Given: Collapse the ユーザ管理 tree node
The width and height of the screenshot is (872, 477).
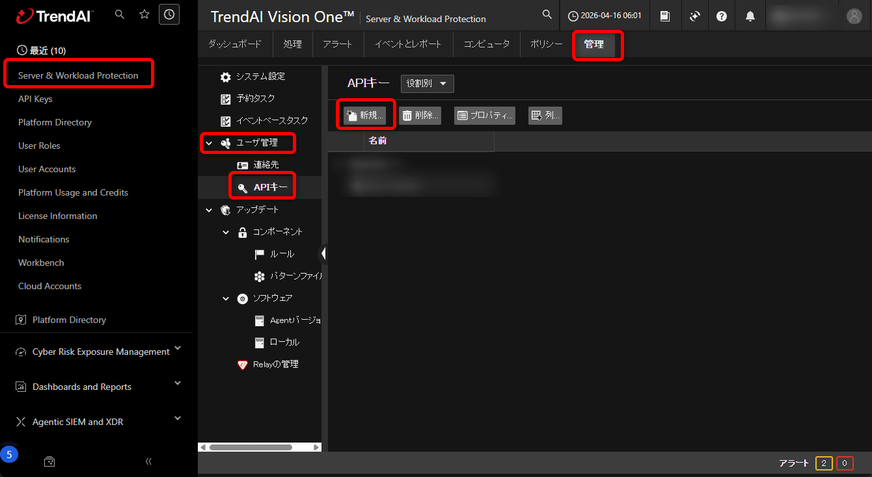Looking at the screenshot, I should click(x=209, y=143).
